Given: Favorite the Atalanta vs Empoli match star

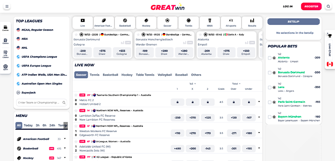Looking at the screenshot, I should point(200,35).
